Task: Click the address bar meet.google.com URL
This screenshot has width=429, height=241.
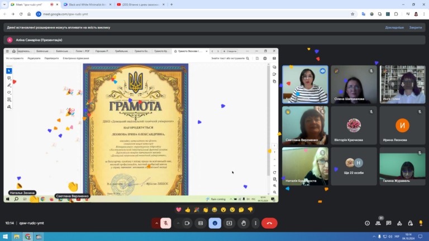Action: (x=65, y=14)
